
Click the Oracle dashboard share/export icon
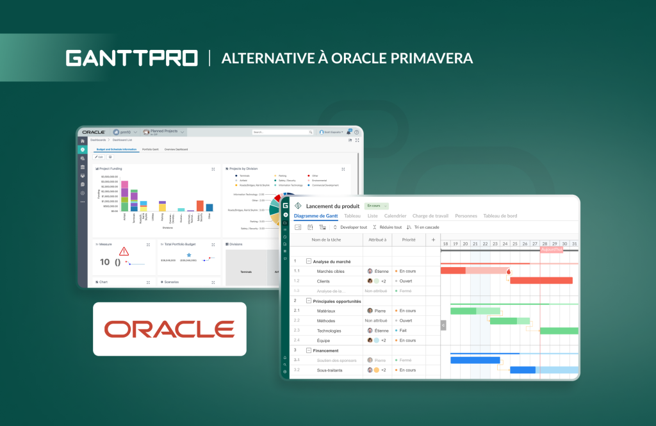350,140
